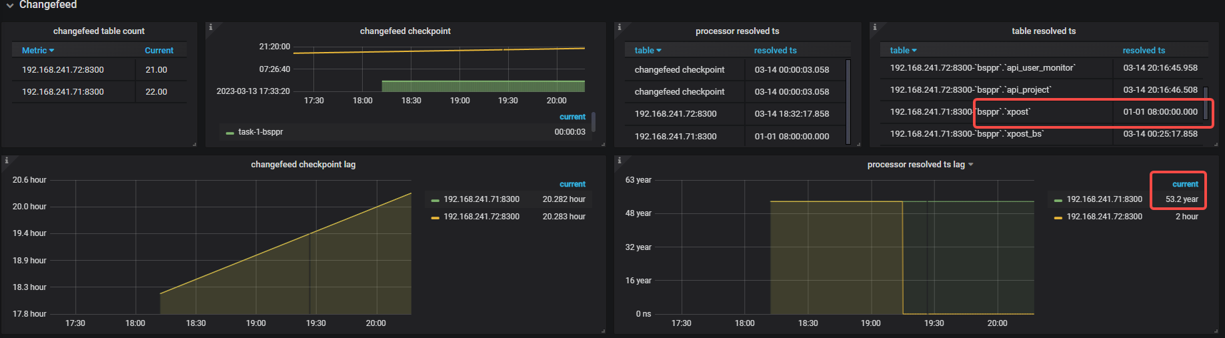Sort processor resolved ts by table column
This screenshot has width=1225, height=338.
coord(648,51)
